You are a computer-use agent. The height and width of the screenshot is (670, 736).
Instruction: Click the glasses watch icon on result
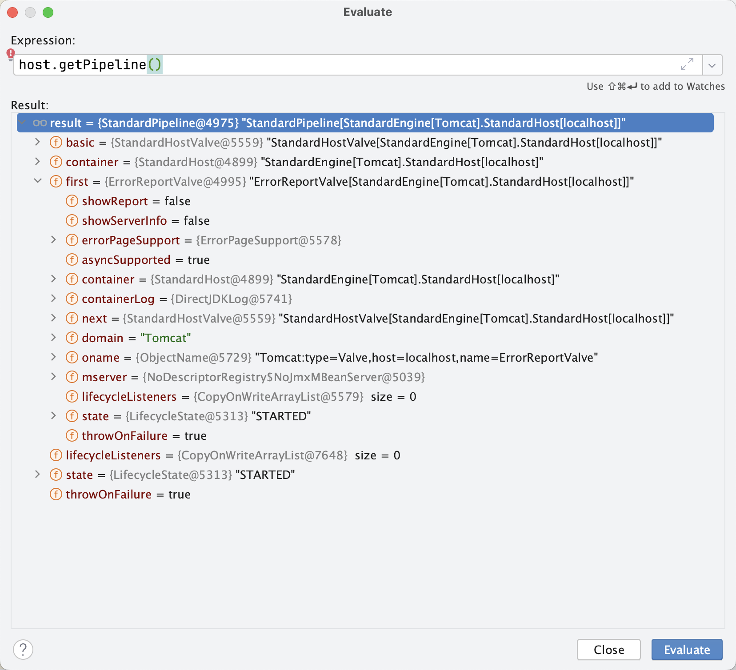click(40, 123)
